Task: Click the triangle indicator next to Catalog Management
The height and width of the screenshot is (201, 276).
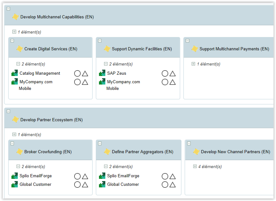Action: (x=85, y=73)
